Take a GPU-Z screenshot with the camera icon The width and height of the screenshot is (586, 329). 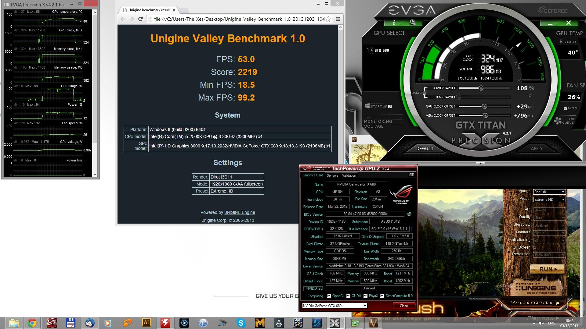[411, 175]
